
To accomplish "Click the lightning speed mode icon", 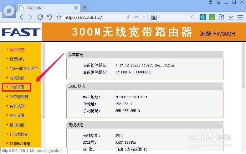I will click(128, 17).
